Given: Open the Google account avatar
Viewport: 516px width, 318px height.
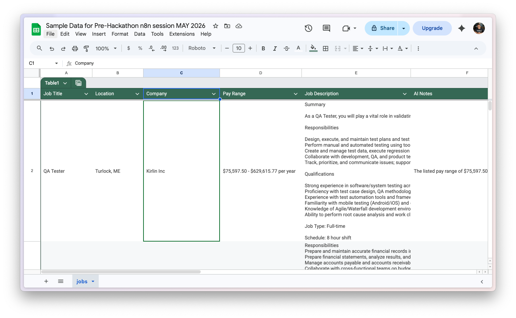Looking at the screenshot, I should pyautogui.click(x=479, y=28).
